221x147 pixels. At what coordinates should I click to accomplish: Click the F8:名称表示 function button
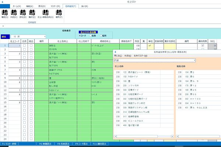(63, 144)
